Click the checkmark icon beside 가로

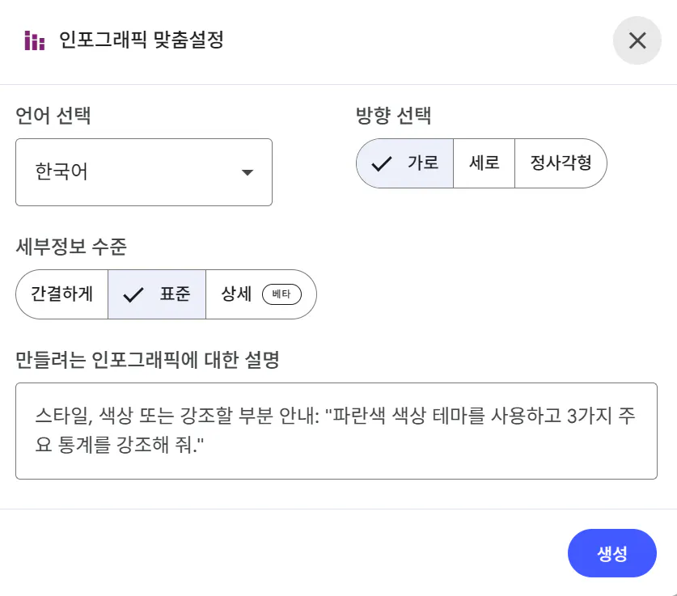(381, 163)
